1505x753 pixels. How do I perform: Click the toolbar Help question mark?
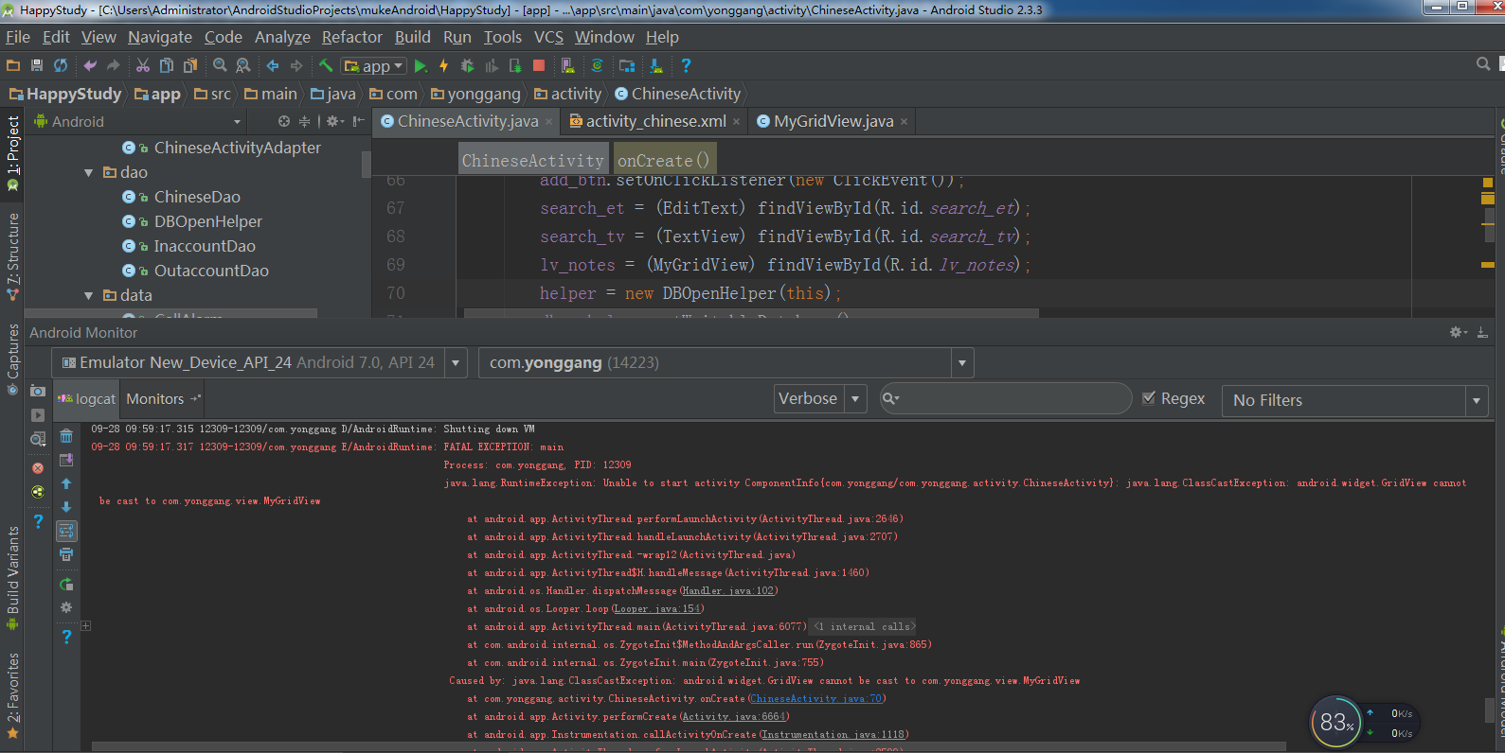point(686,65)
